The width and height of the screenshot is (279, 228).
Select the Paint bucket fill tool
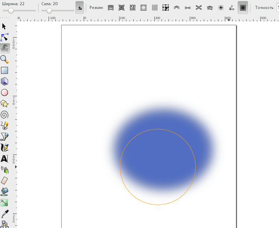tap(4, 192)
